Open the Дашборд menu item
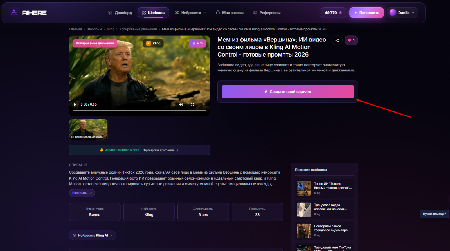 [120, 13]
